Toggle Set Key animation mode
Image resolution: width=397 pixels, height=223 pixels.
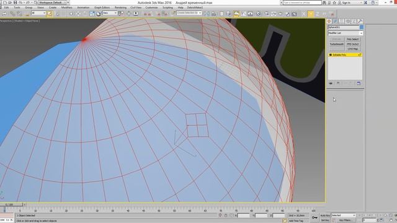[325, 221]
